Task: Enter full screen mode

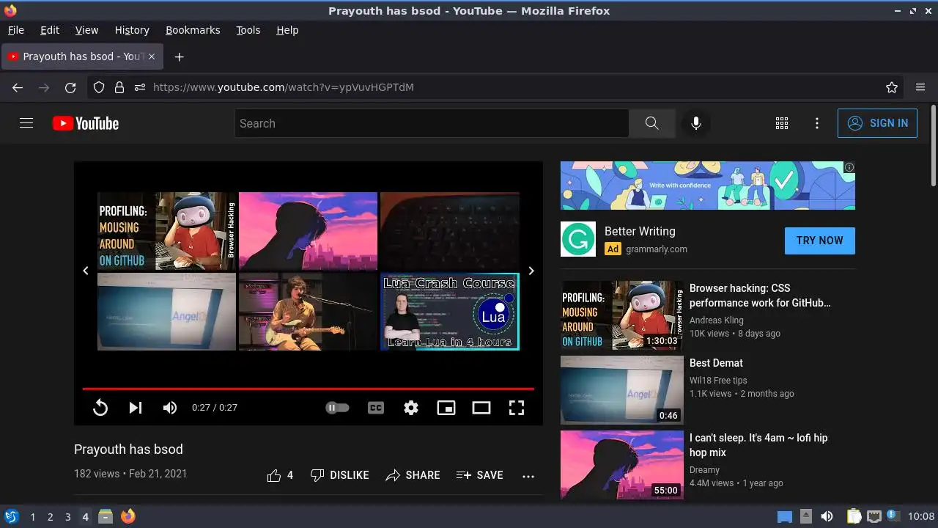Action: [517, 408]
